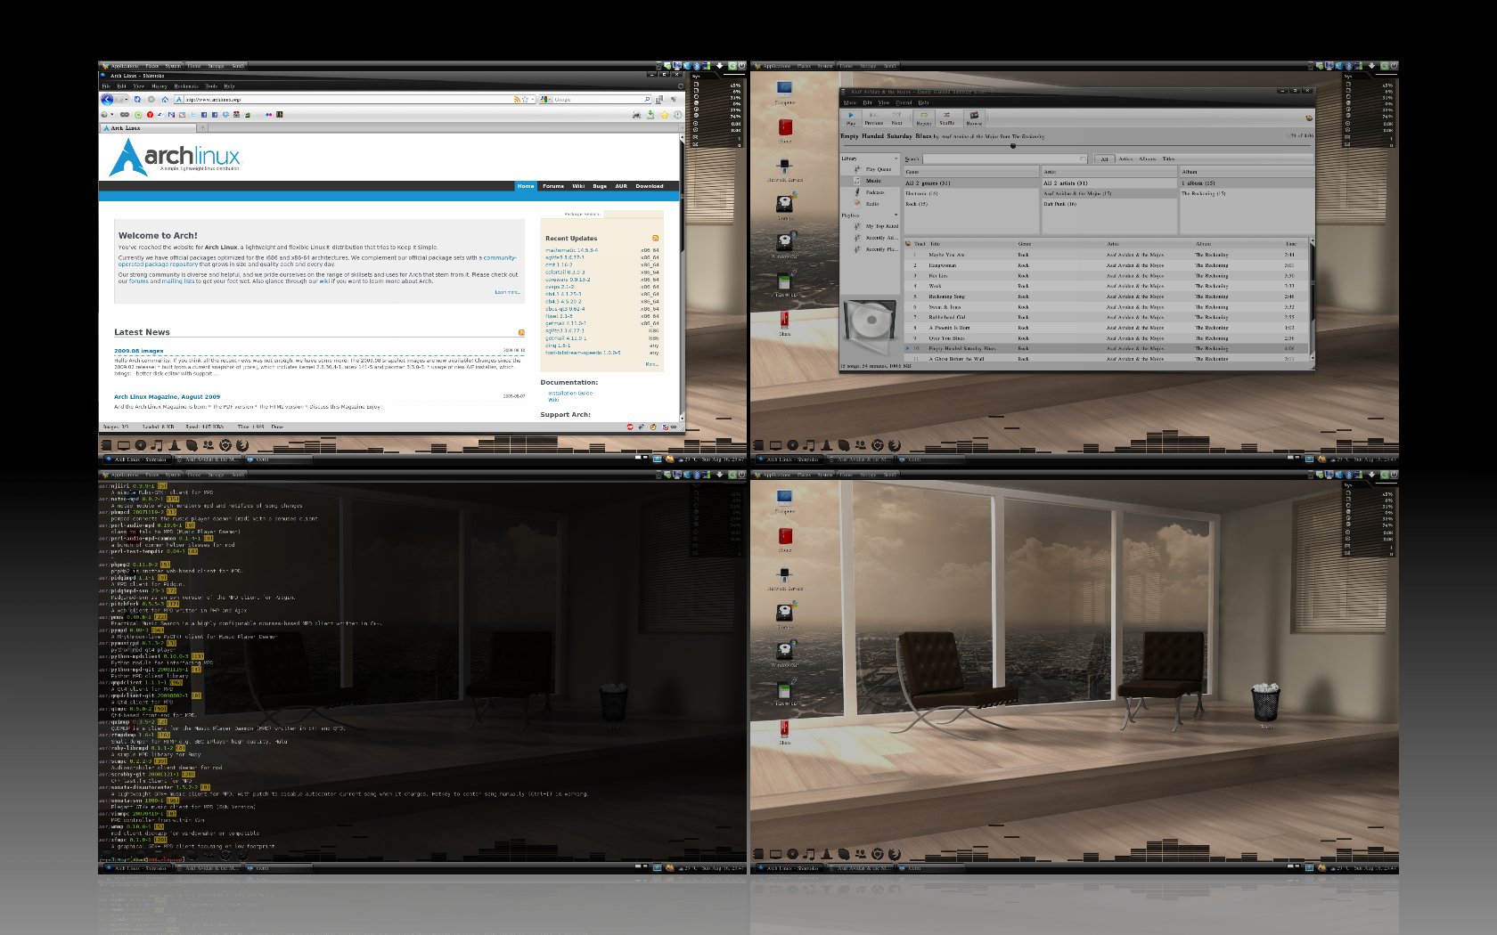This screenshot has width=1497, height=935.
Task: Select track row Reckoning Song
Action: pyautogui.click(x=1107, y=297)
